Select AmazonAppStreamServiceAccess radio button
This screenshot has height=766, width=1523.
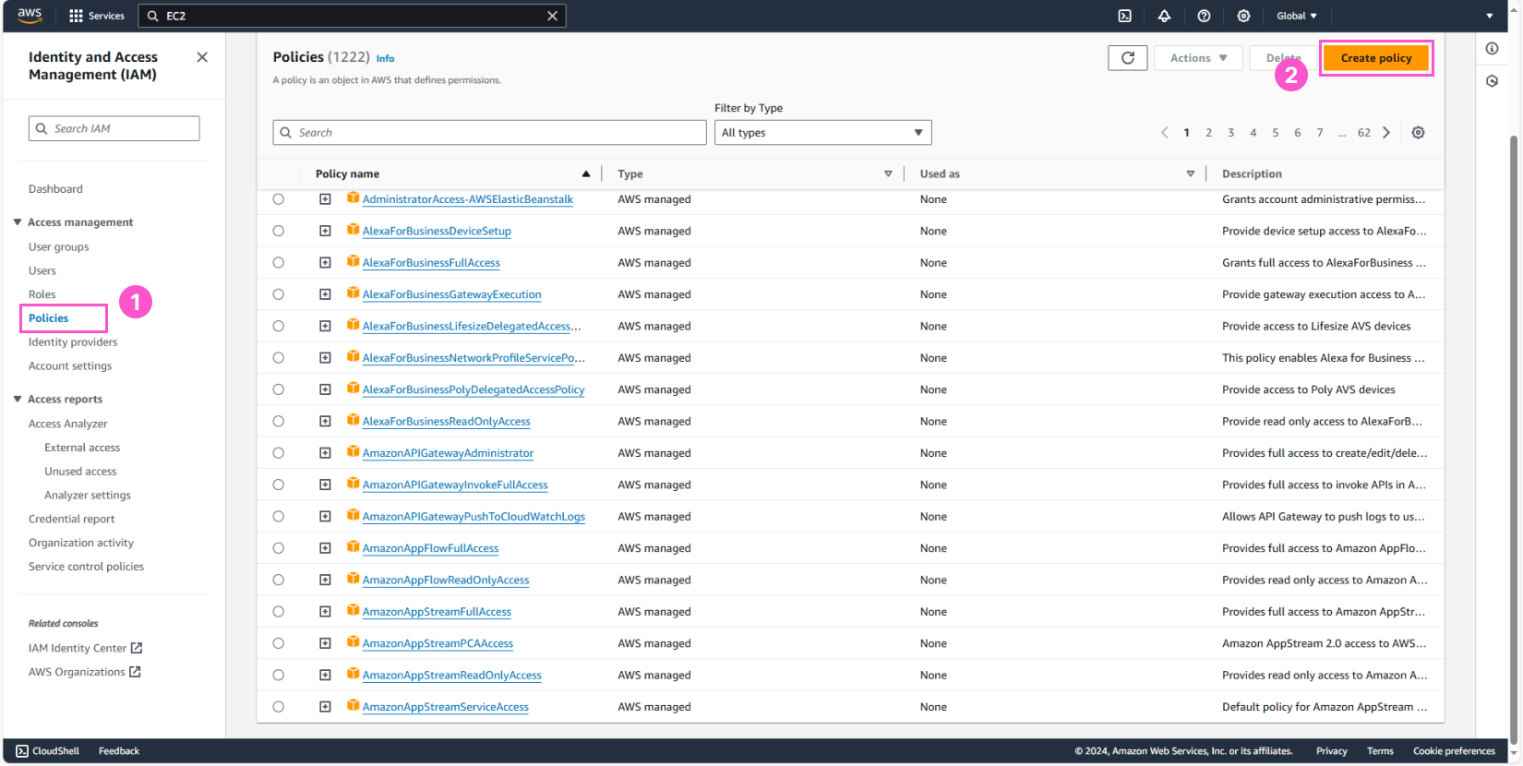pyautogui.click(x=278, y=707)
